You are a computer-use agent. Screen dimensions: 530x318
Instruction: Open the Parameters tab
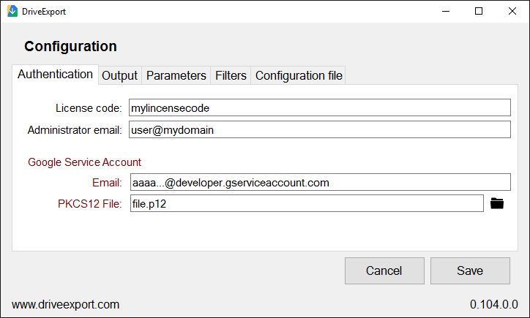click(176, 75)
